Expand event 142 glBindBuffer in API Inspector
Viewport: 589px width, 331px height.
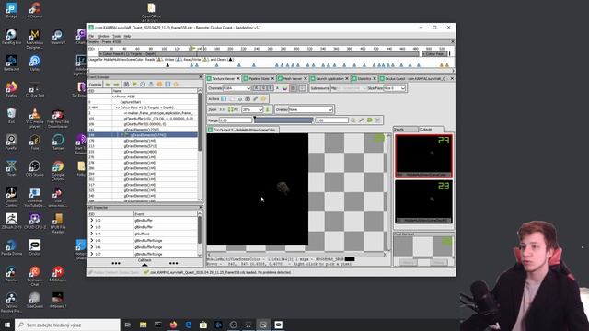coord(92,221)
